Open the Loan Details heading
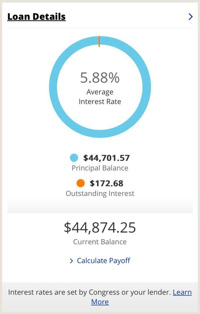The width and height of the screenshot is (200, 314). pyautogui.click(x=37, y=17)
